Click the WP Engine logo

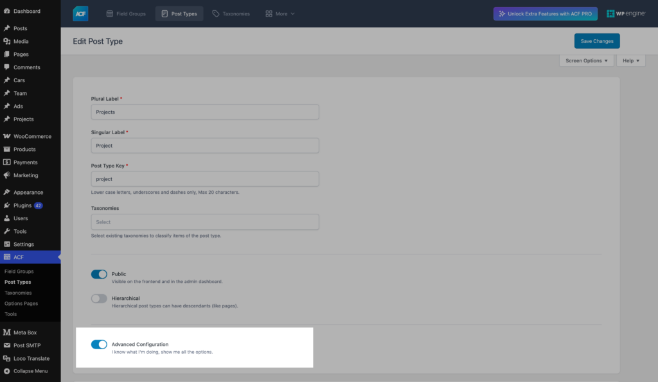coord(626,13)
